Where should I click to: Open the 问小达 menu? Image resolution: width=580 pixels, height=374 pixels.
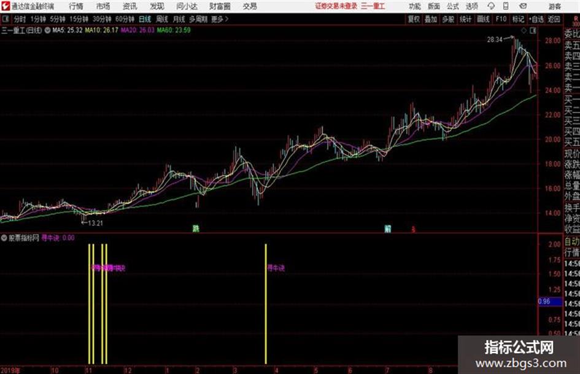click(x=187, y=6)
